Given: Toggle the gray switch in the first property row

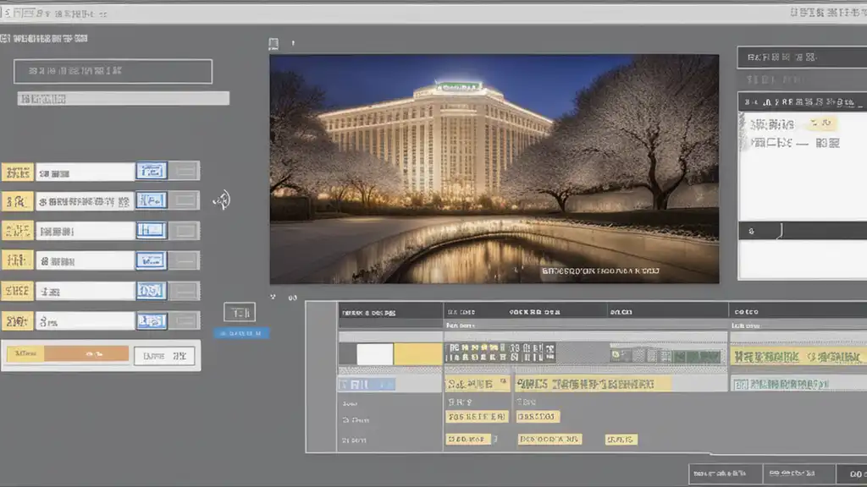Looking at the screenshot, I should click(x=185, y=171).
